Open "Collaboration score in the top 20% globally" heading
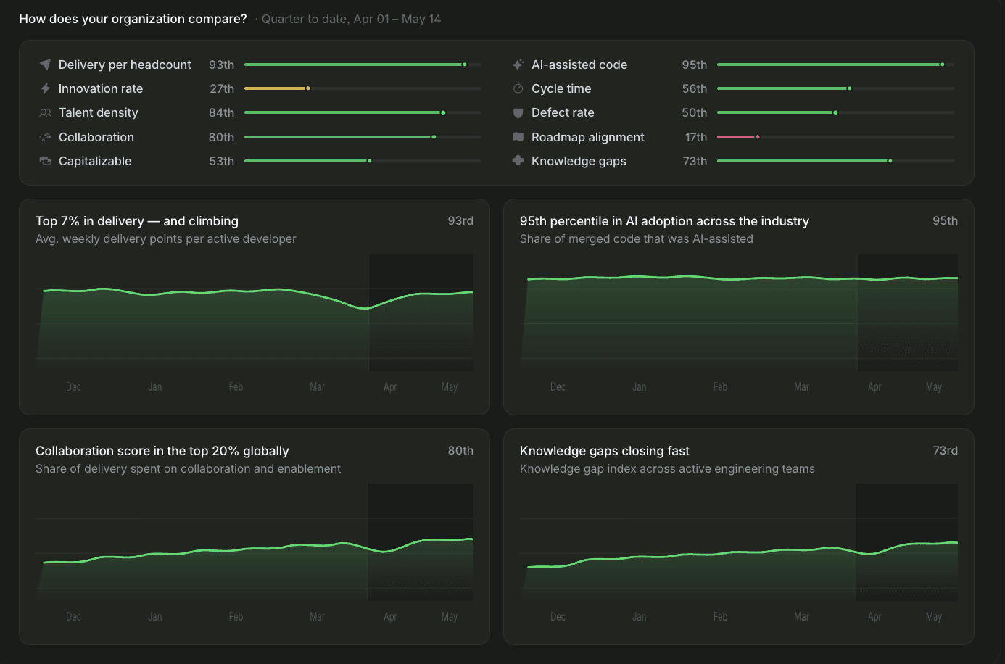The image size is (1005, 664). coord(162,451)
